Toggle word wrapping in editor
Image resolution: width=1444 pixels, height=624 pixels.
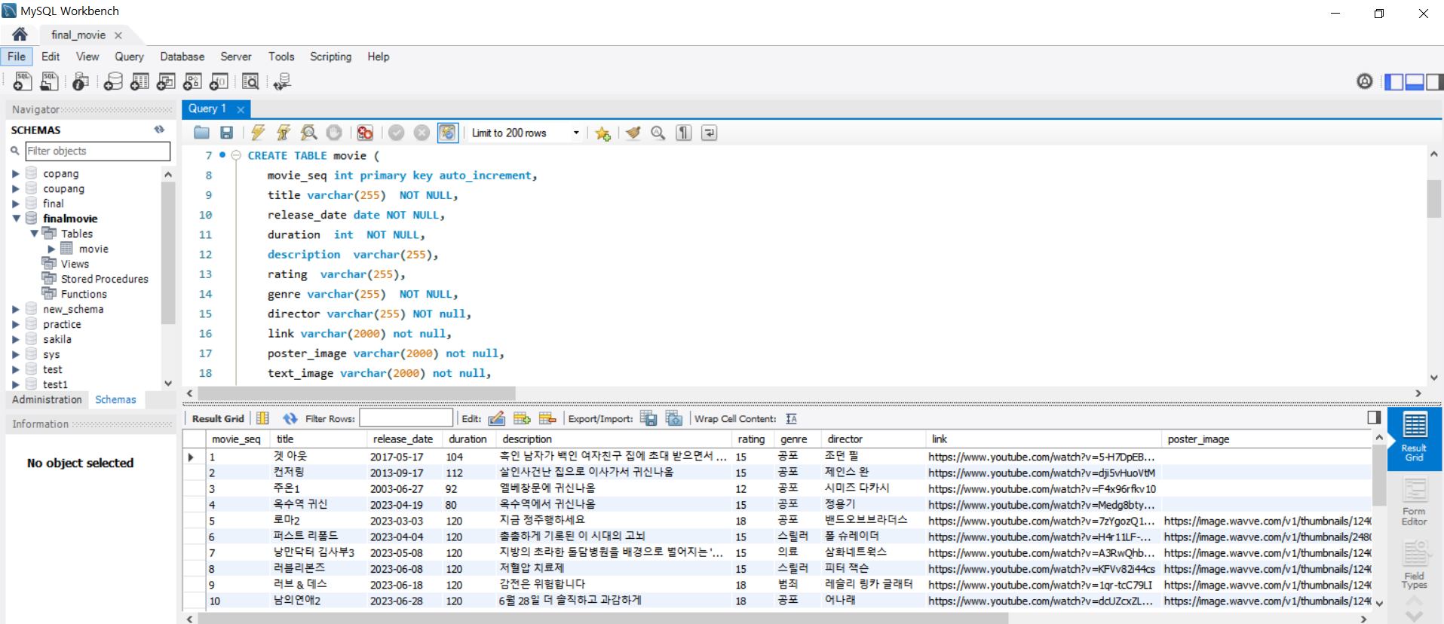click(x=709, y=133)
